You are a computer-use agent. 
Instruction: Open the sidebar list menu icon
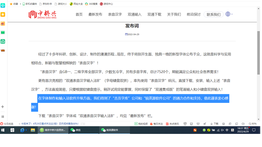(x=3, y=117)
